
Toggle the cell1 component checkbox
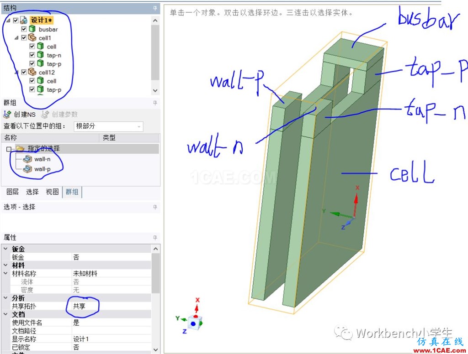tap(24, 38)
